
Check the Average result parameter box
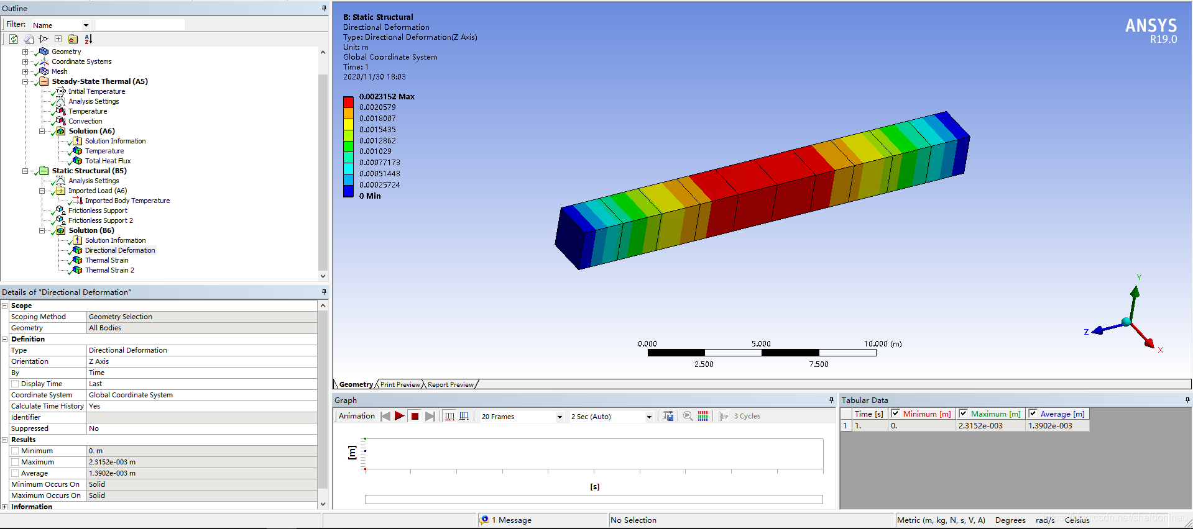click(x=15, y=473)
